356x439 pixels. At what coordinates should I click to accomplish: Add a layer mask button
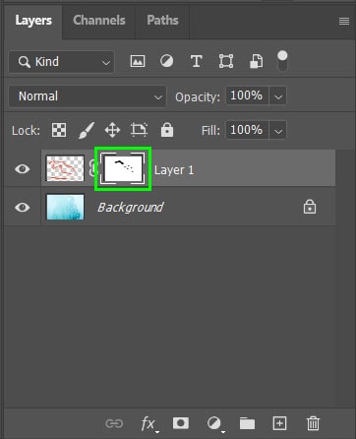181,423
